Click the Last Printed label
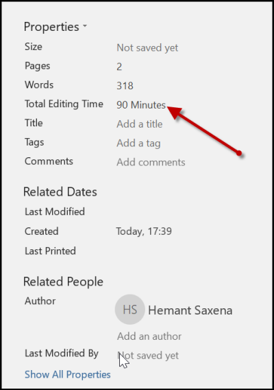The image size is (274, 390). pyautogui.click(x=50, y=251)
